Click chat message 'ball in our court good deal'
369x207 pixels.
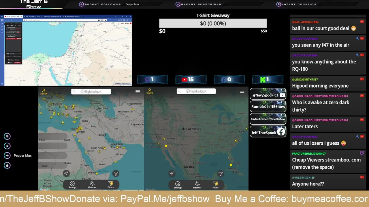[324, 28]
